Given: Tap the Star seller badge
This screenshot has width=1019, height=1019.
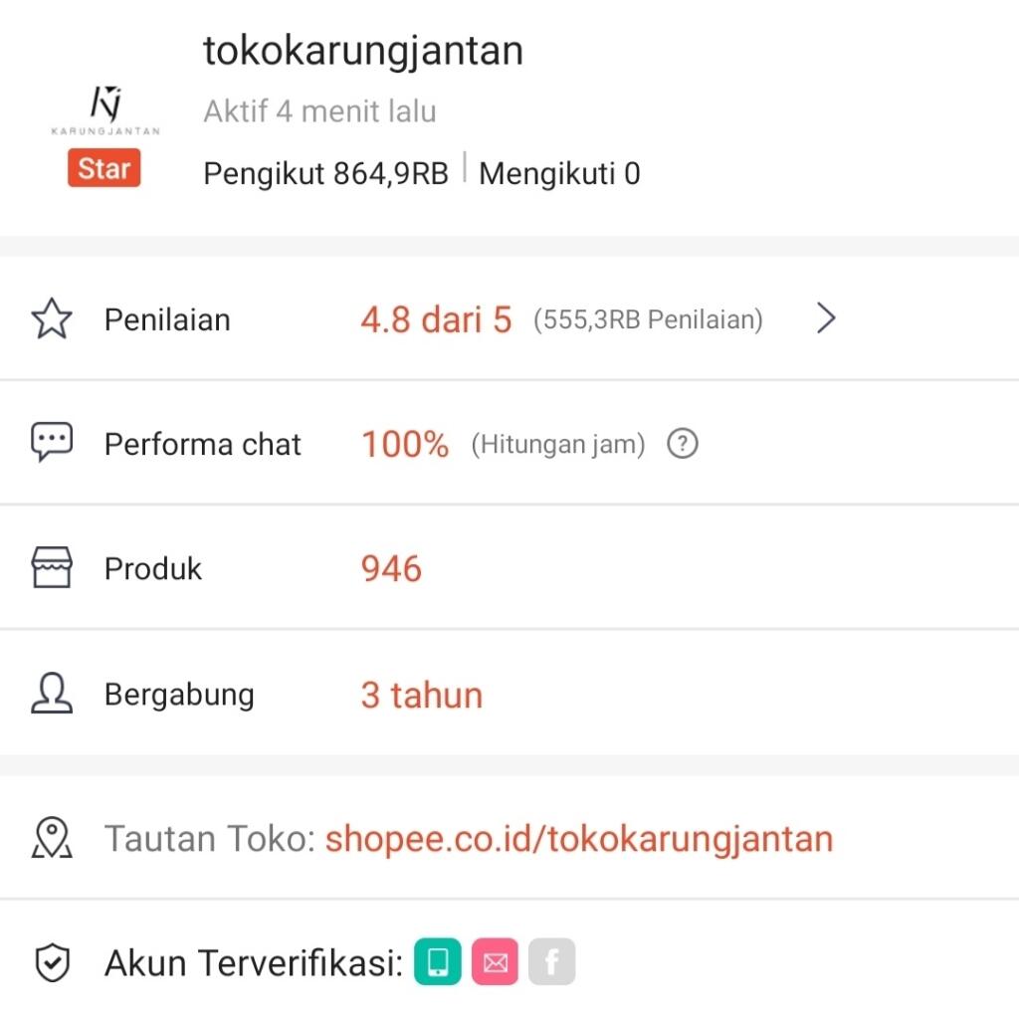Looking at the screenshot, I should pos(103,168).
